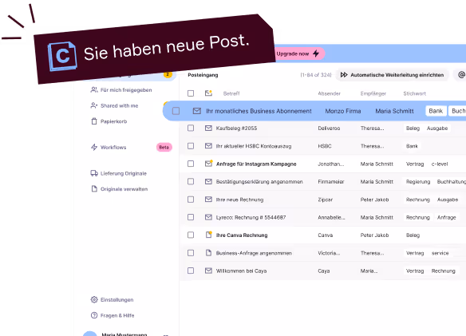Click the Bank tag on the Business Abonnement row
The height and width of the screenshot is (336, 466).
pyautogui.click(x=436, y=111)
